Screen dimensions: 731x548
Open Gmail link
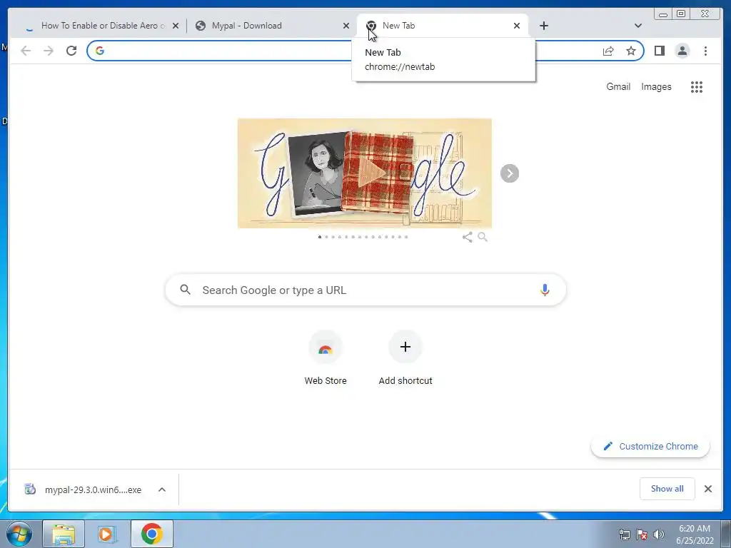pos(618,86)
